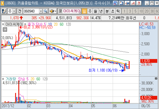Select the 5 interval button

coord(135,11)
